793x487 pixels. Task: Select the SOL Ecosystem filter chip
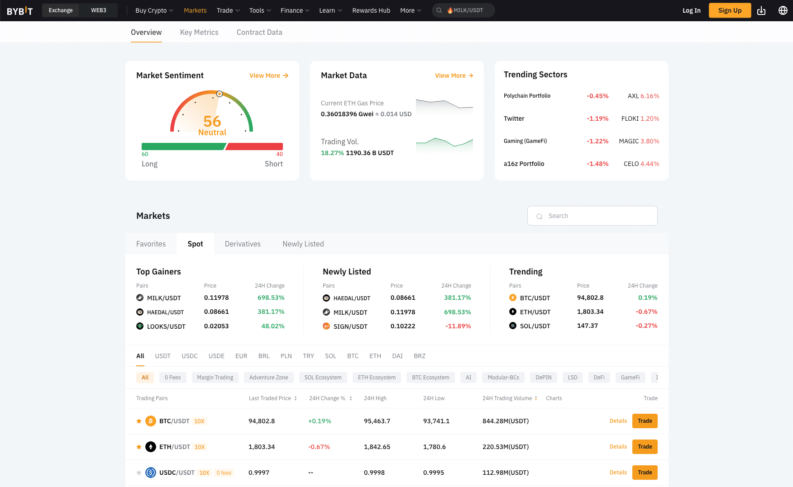click(323, 378)
